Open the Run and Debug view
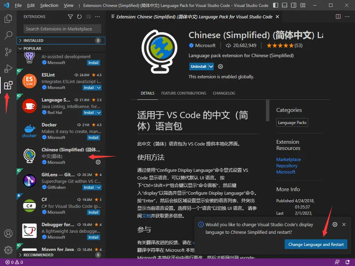This screenshot has width=355, height=266. tap(8, 68)
